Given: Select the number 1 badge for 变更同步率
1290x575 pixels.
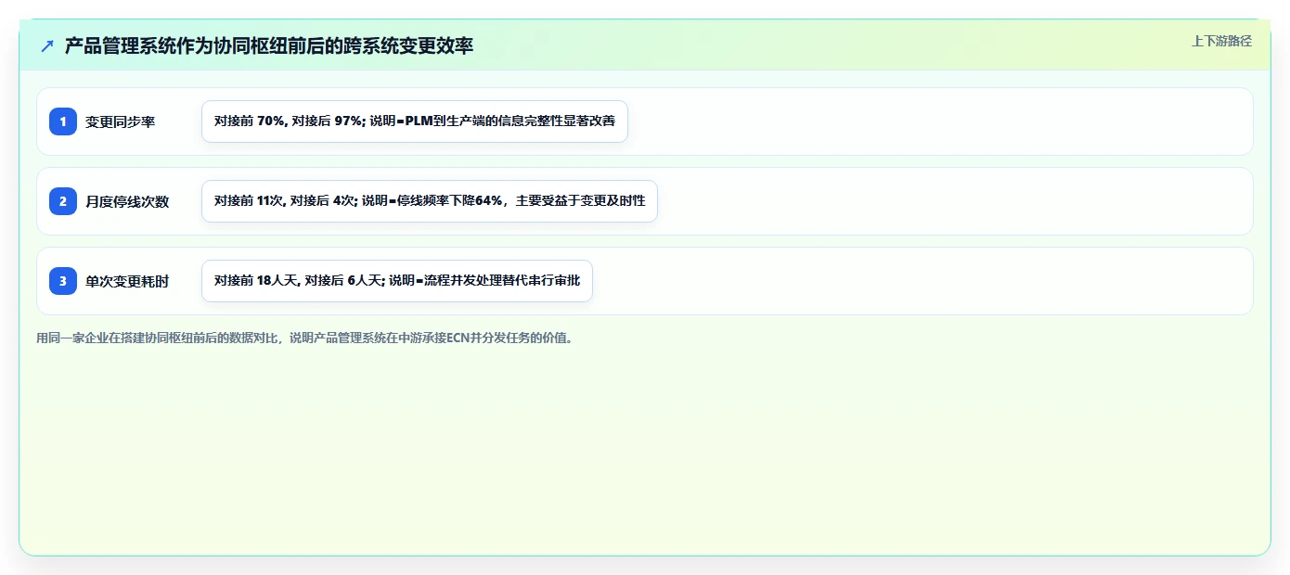Looking at the screenshot, I should 63,121.
